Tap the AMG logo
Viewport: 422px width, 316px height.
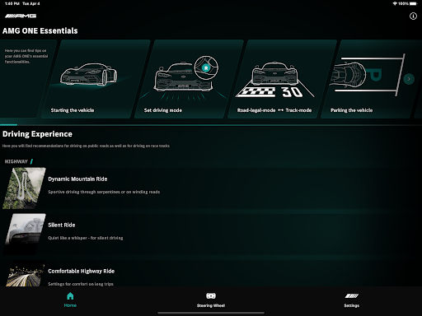(x=21, y=16)
